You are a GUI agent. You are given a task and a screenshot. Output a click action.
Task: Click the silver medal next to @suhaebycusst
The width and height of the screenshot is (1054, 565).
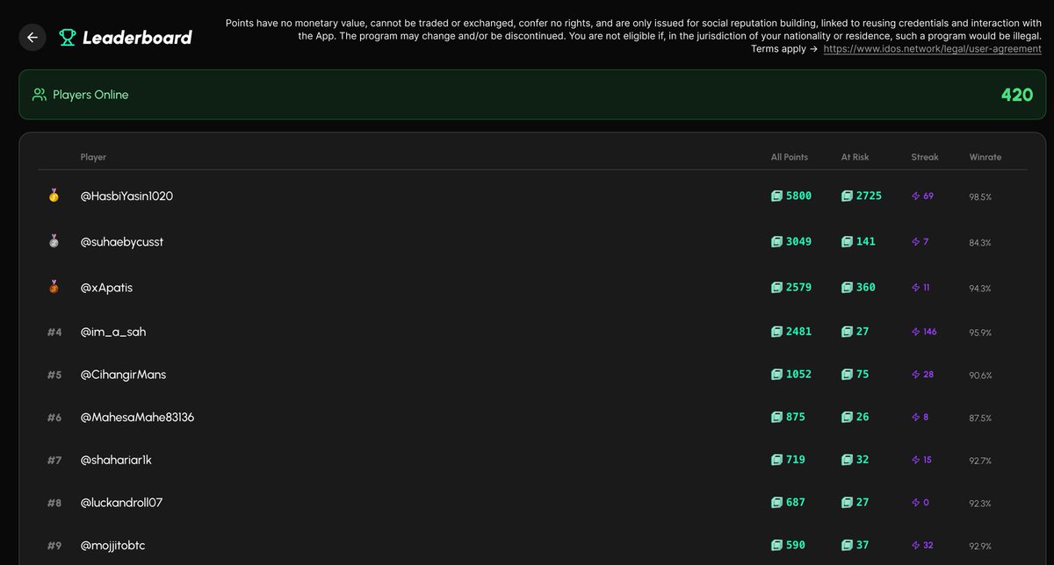[x=54, y=241]
